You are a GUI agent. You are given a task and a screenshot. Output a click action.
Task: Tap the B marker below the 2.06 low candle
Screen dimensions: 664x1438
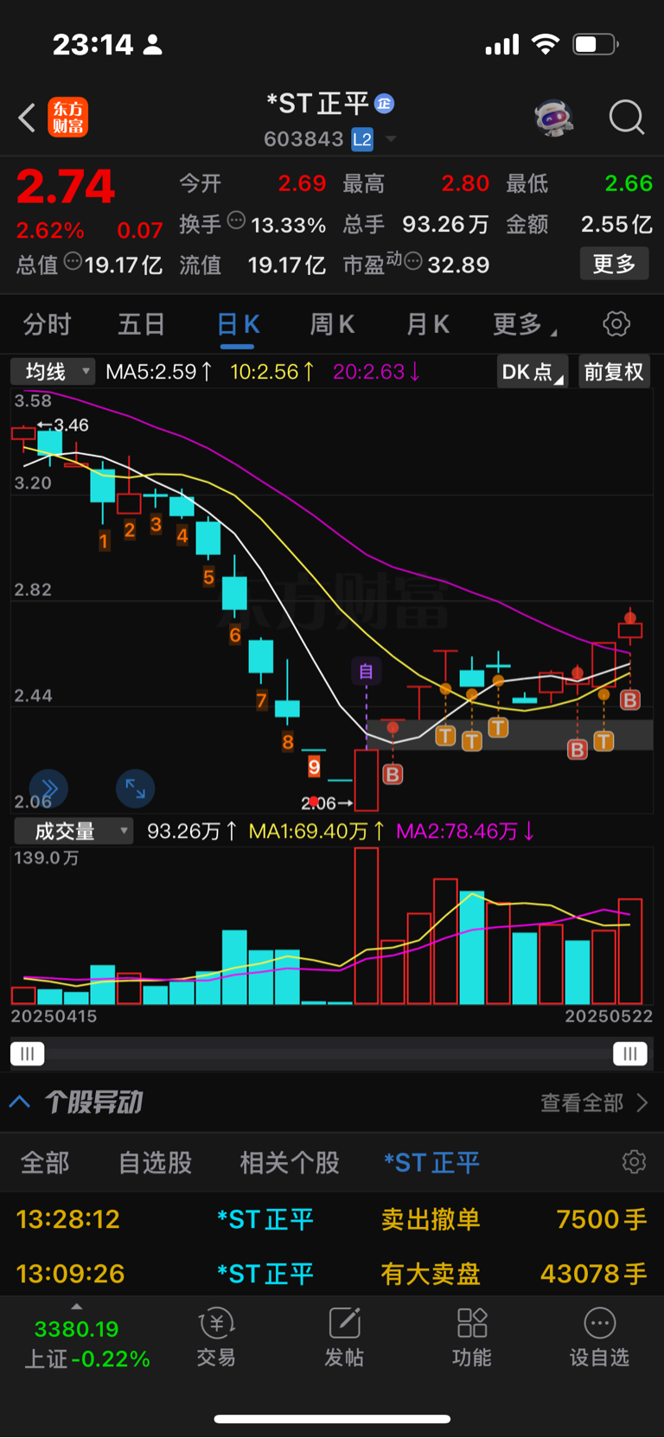[393, 774]
